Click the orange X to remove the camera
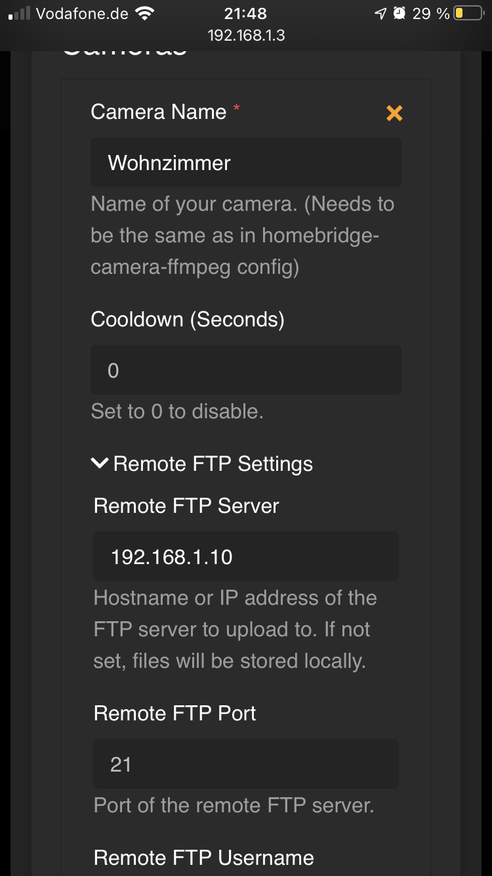Viewport: 492px width, 876px height. coord(394,113)
